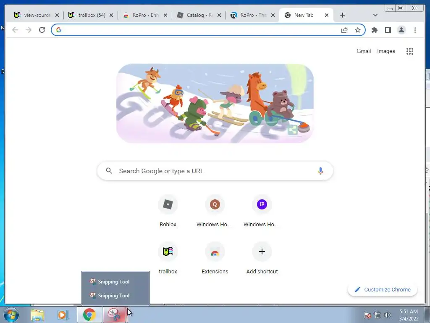Open the taskbar clock showing 5:51 AM

[409, 315]
